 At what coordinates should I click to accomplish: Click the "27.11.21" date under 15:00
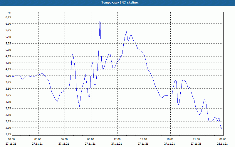(143, 143)
